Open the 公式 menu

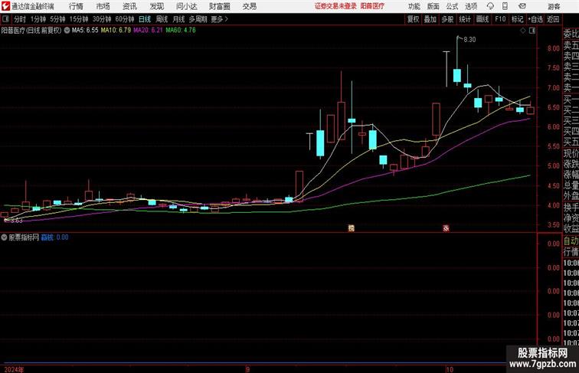[452, 6]
